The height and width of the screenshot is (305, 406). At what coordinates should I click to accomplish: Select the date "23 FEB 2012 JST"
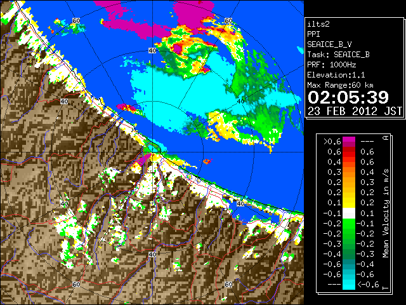(x=355, y=111)
